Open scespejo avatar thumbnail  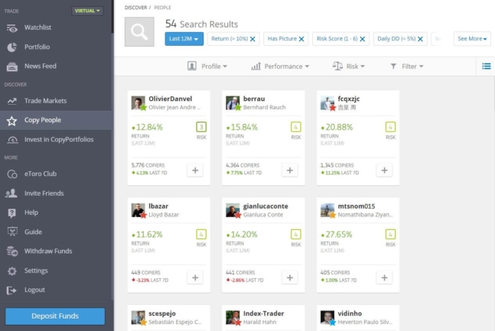pyautogui.click(x=138, y=318)
